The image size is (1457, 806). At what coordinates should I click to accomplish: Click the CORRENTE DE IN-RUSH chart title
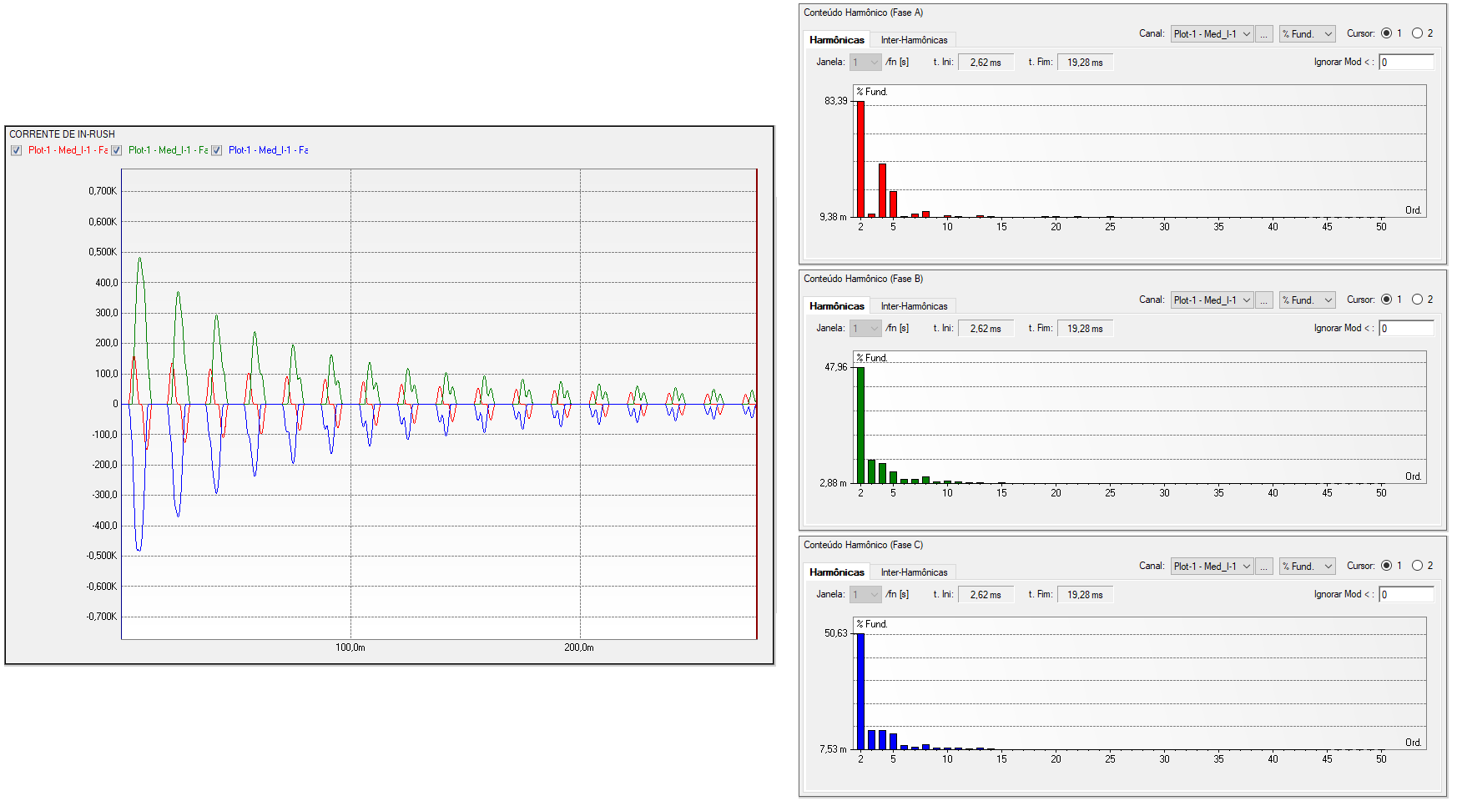62,134
